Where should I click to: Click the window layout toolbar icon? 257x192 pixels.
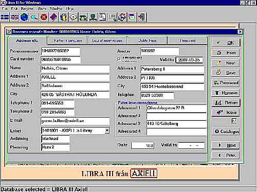pos(132,17)
